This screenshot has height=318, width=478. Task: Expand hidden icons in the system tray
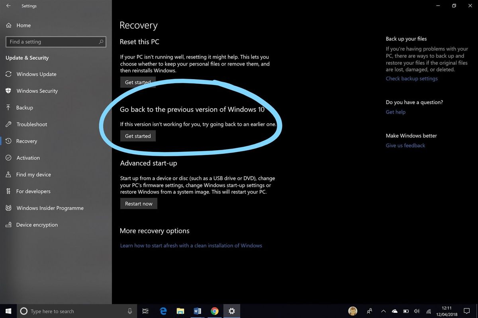click(383, 311)
